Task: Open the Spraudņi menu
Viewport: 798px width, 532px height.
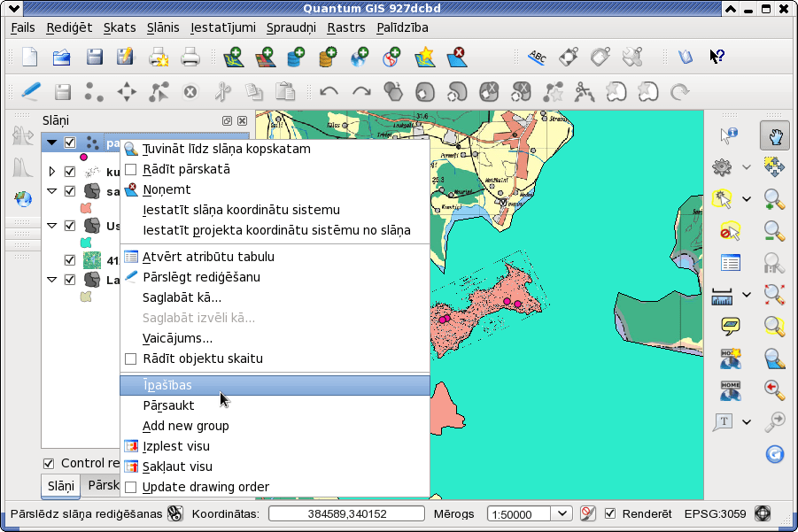Action: click(291, 27)
